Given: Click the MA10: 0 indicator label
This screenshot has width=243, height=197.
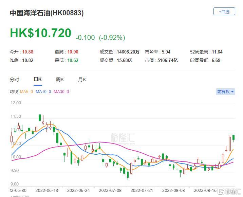Looking at the screenshot, I should tap(43, 92).
